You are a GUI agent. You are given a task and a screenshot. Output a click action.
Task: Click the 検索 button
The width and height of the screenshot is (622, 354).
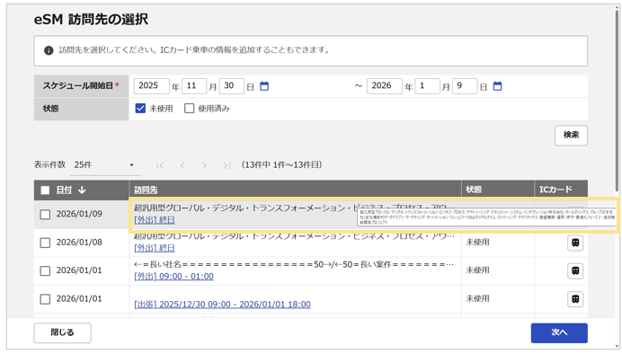(x=571, y=135)
